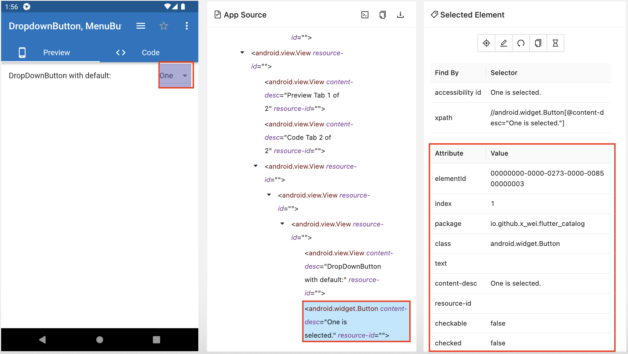Viewport: 628px width, 354px height.
Task: Select the Preview tab
Action: pos(56,53)
